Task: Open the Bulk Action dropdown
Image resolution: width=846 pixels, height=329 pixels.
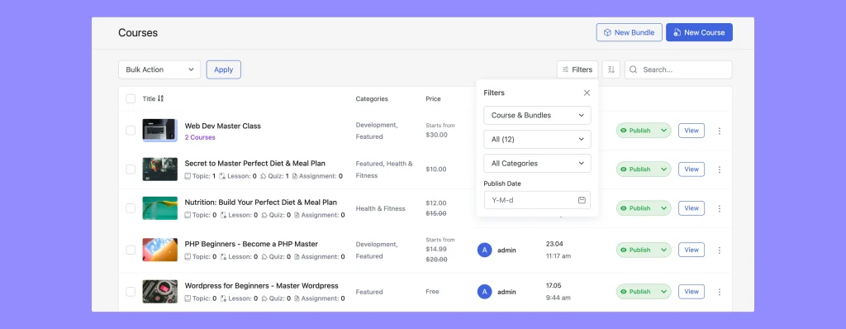Action: tap(159, 69)
